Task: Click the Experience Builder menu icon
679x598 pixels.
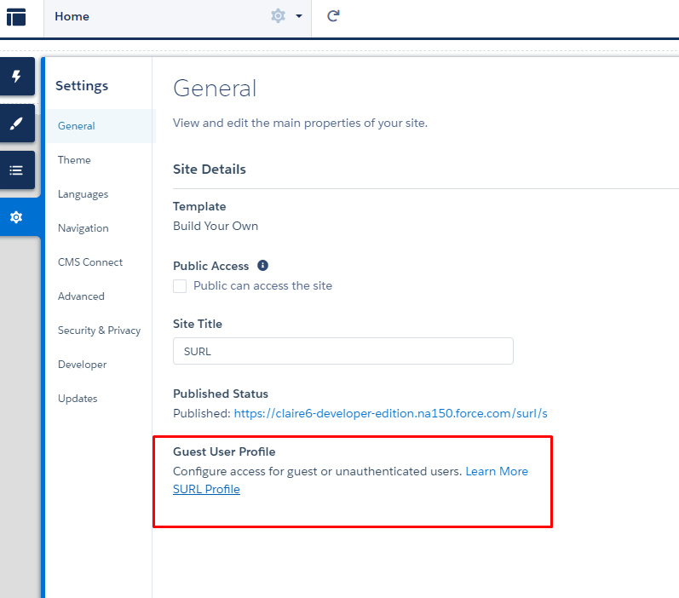Action: (16, 16)
